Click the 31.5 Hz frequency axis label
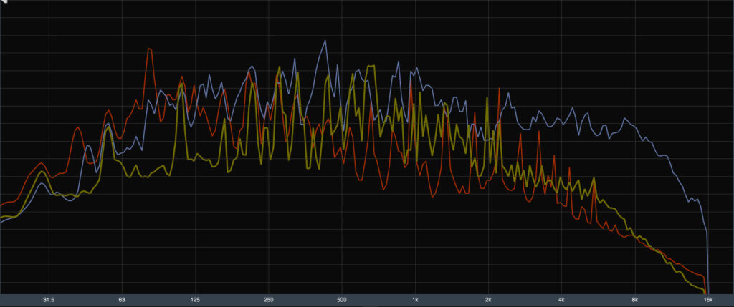734x307 pixels. coord(49,300)
